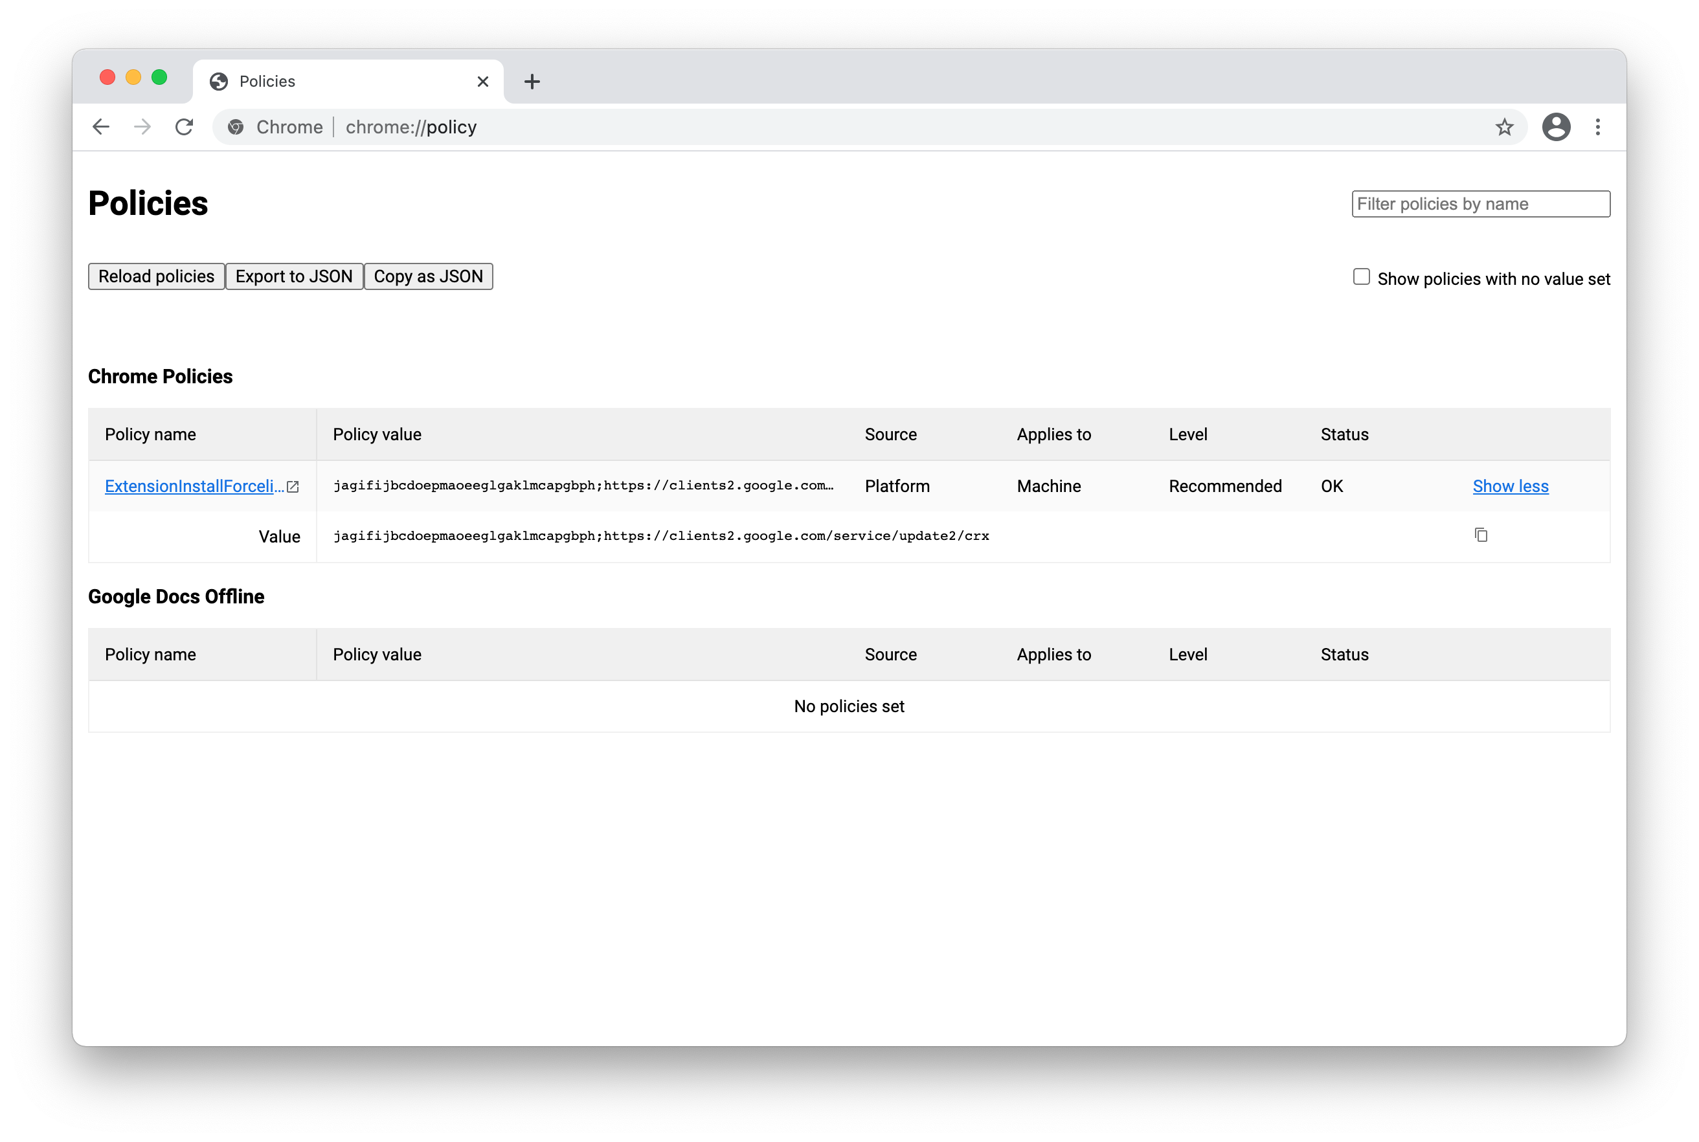Viewport: 1699px width, 1142px height.
Task: Click the Reload policies button
Action: point(157,277)
